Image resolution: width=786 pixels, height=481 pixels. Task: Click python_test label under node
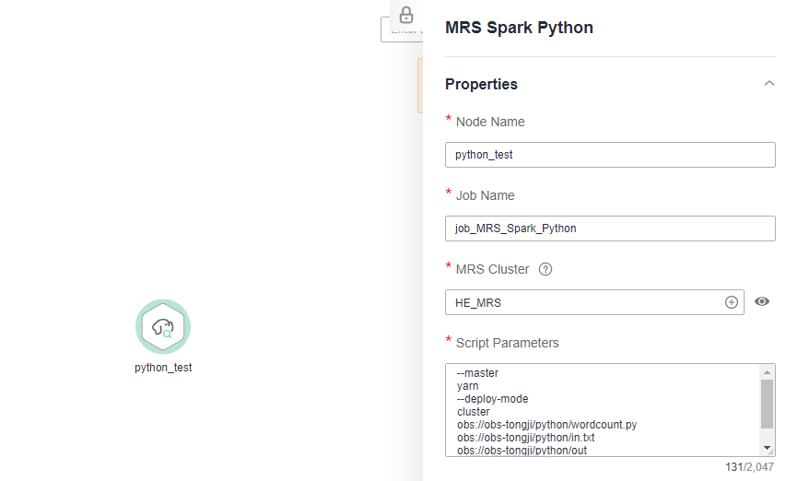click(x=163, y=368)
